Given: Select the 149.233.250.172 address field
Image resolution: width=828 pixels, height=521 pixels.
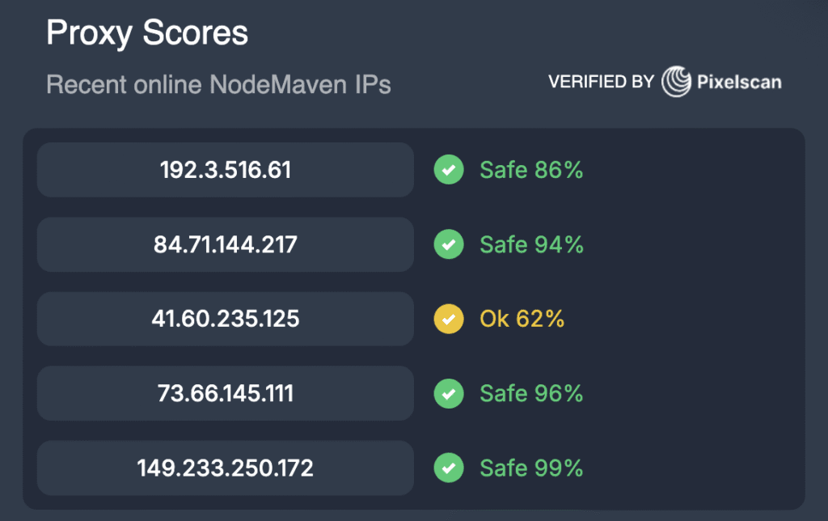Looking at the screenshot, I should pos(225,468).
